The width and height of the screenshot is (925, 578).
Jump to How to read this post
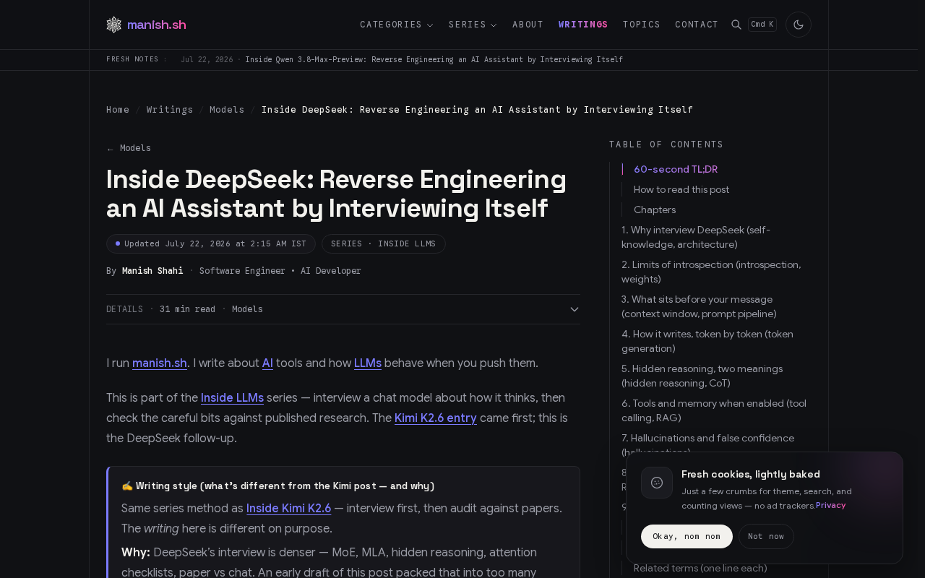coord(681,189)
